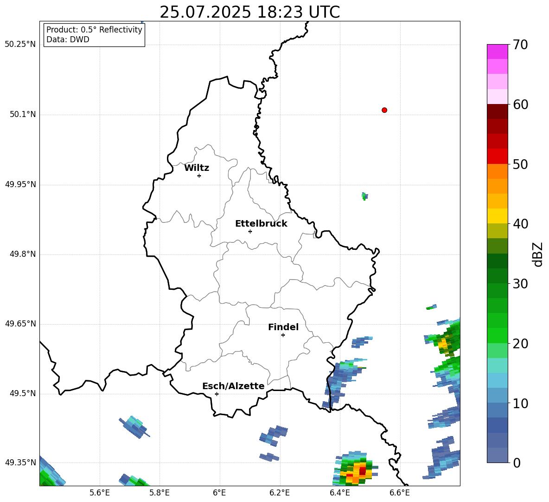This screenshot has width=549, height=502.
Task: Click the Esch/Alzette city label
Action: pyautogui.click(x=233, y=386)
